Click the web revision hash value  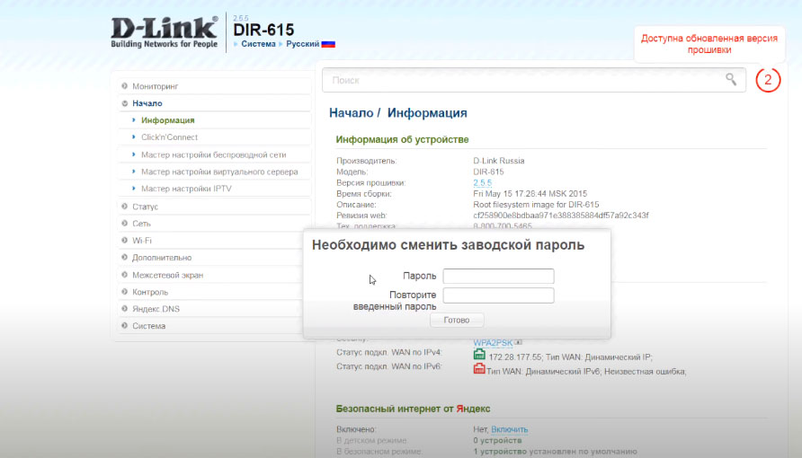[560, 216]
